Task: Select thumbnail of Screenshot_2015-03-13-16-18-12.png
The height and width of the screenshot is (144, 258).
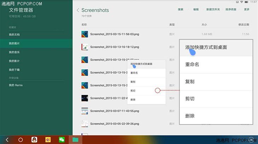Action: [84, 47]
